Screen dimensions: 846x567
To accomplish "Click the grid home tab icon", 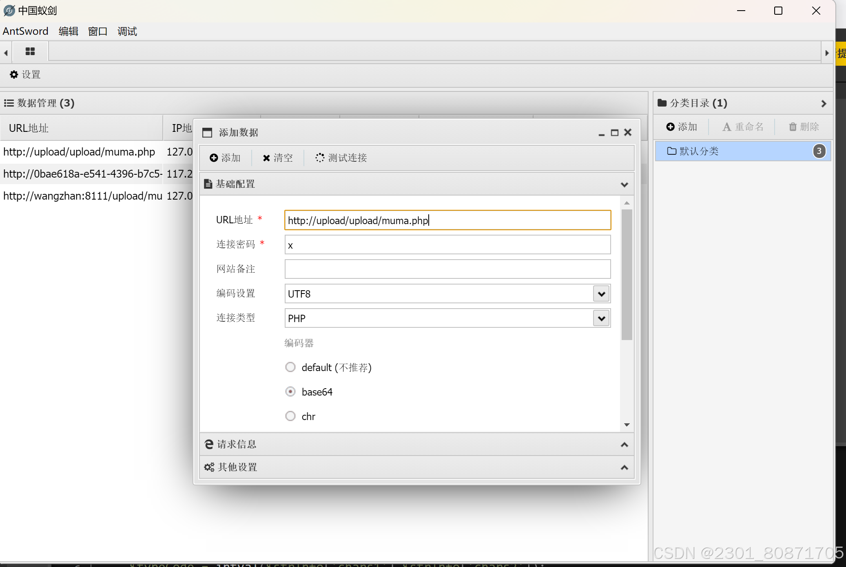I will (30, 51).
